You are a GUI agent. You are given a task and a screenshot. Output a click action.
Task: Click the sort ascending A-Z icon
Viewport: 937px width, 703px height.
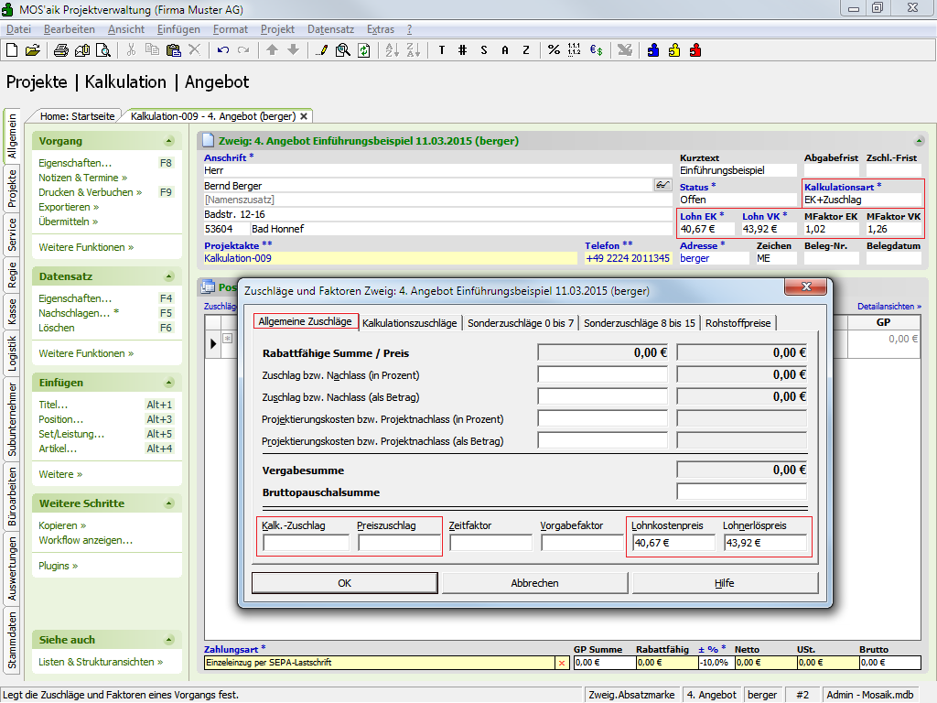(391, 50)
